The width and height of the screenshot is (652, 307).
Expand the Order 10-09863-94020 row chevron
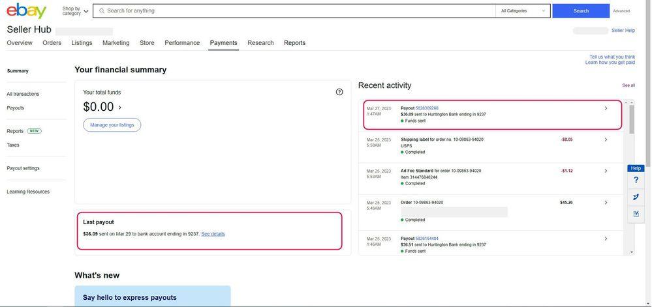pos(606,202)
